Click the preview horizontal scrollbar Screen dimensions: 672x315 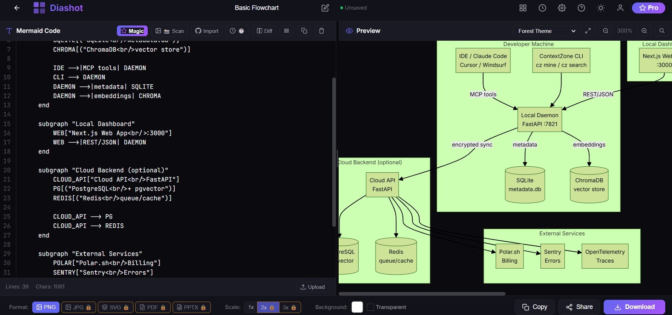point(422,293)
